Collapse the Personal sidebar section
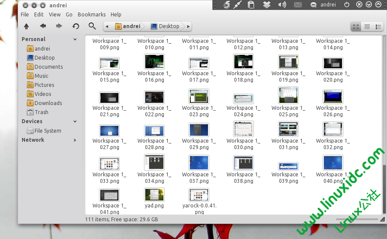Image resolution: width=387 pixels, height=239 pixels. point(75,39)
